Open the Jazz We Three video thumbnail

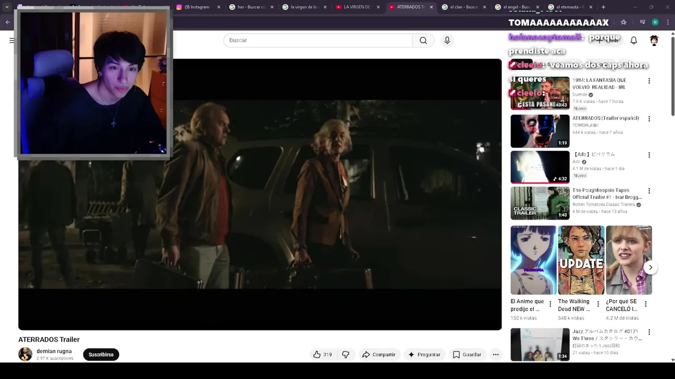pyautogui.click(x=539, y=345)
